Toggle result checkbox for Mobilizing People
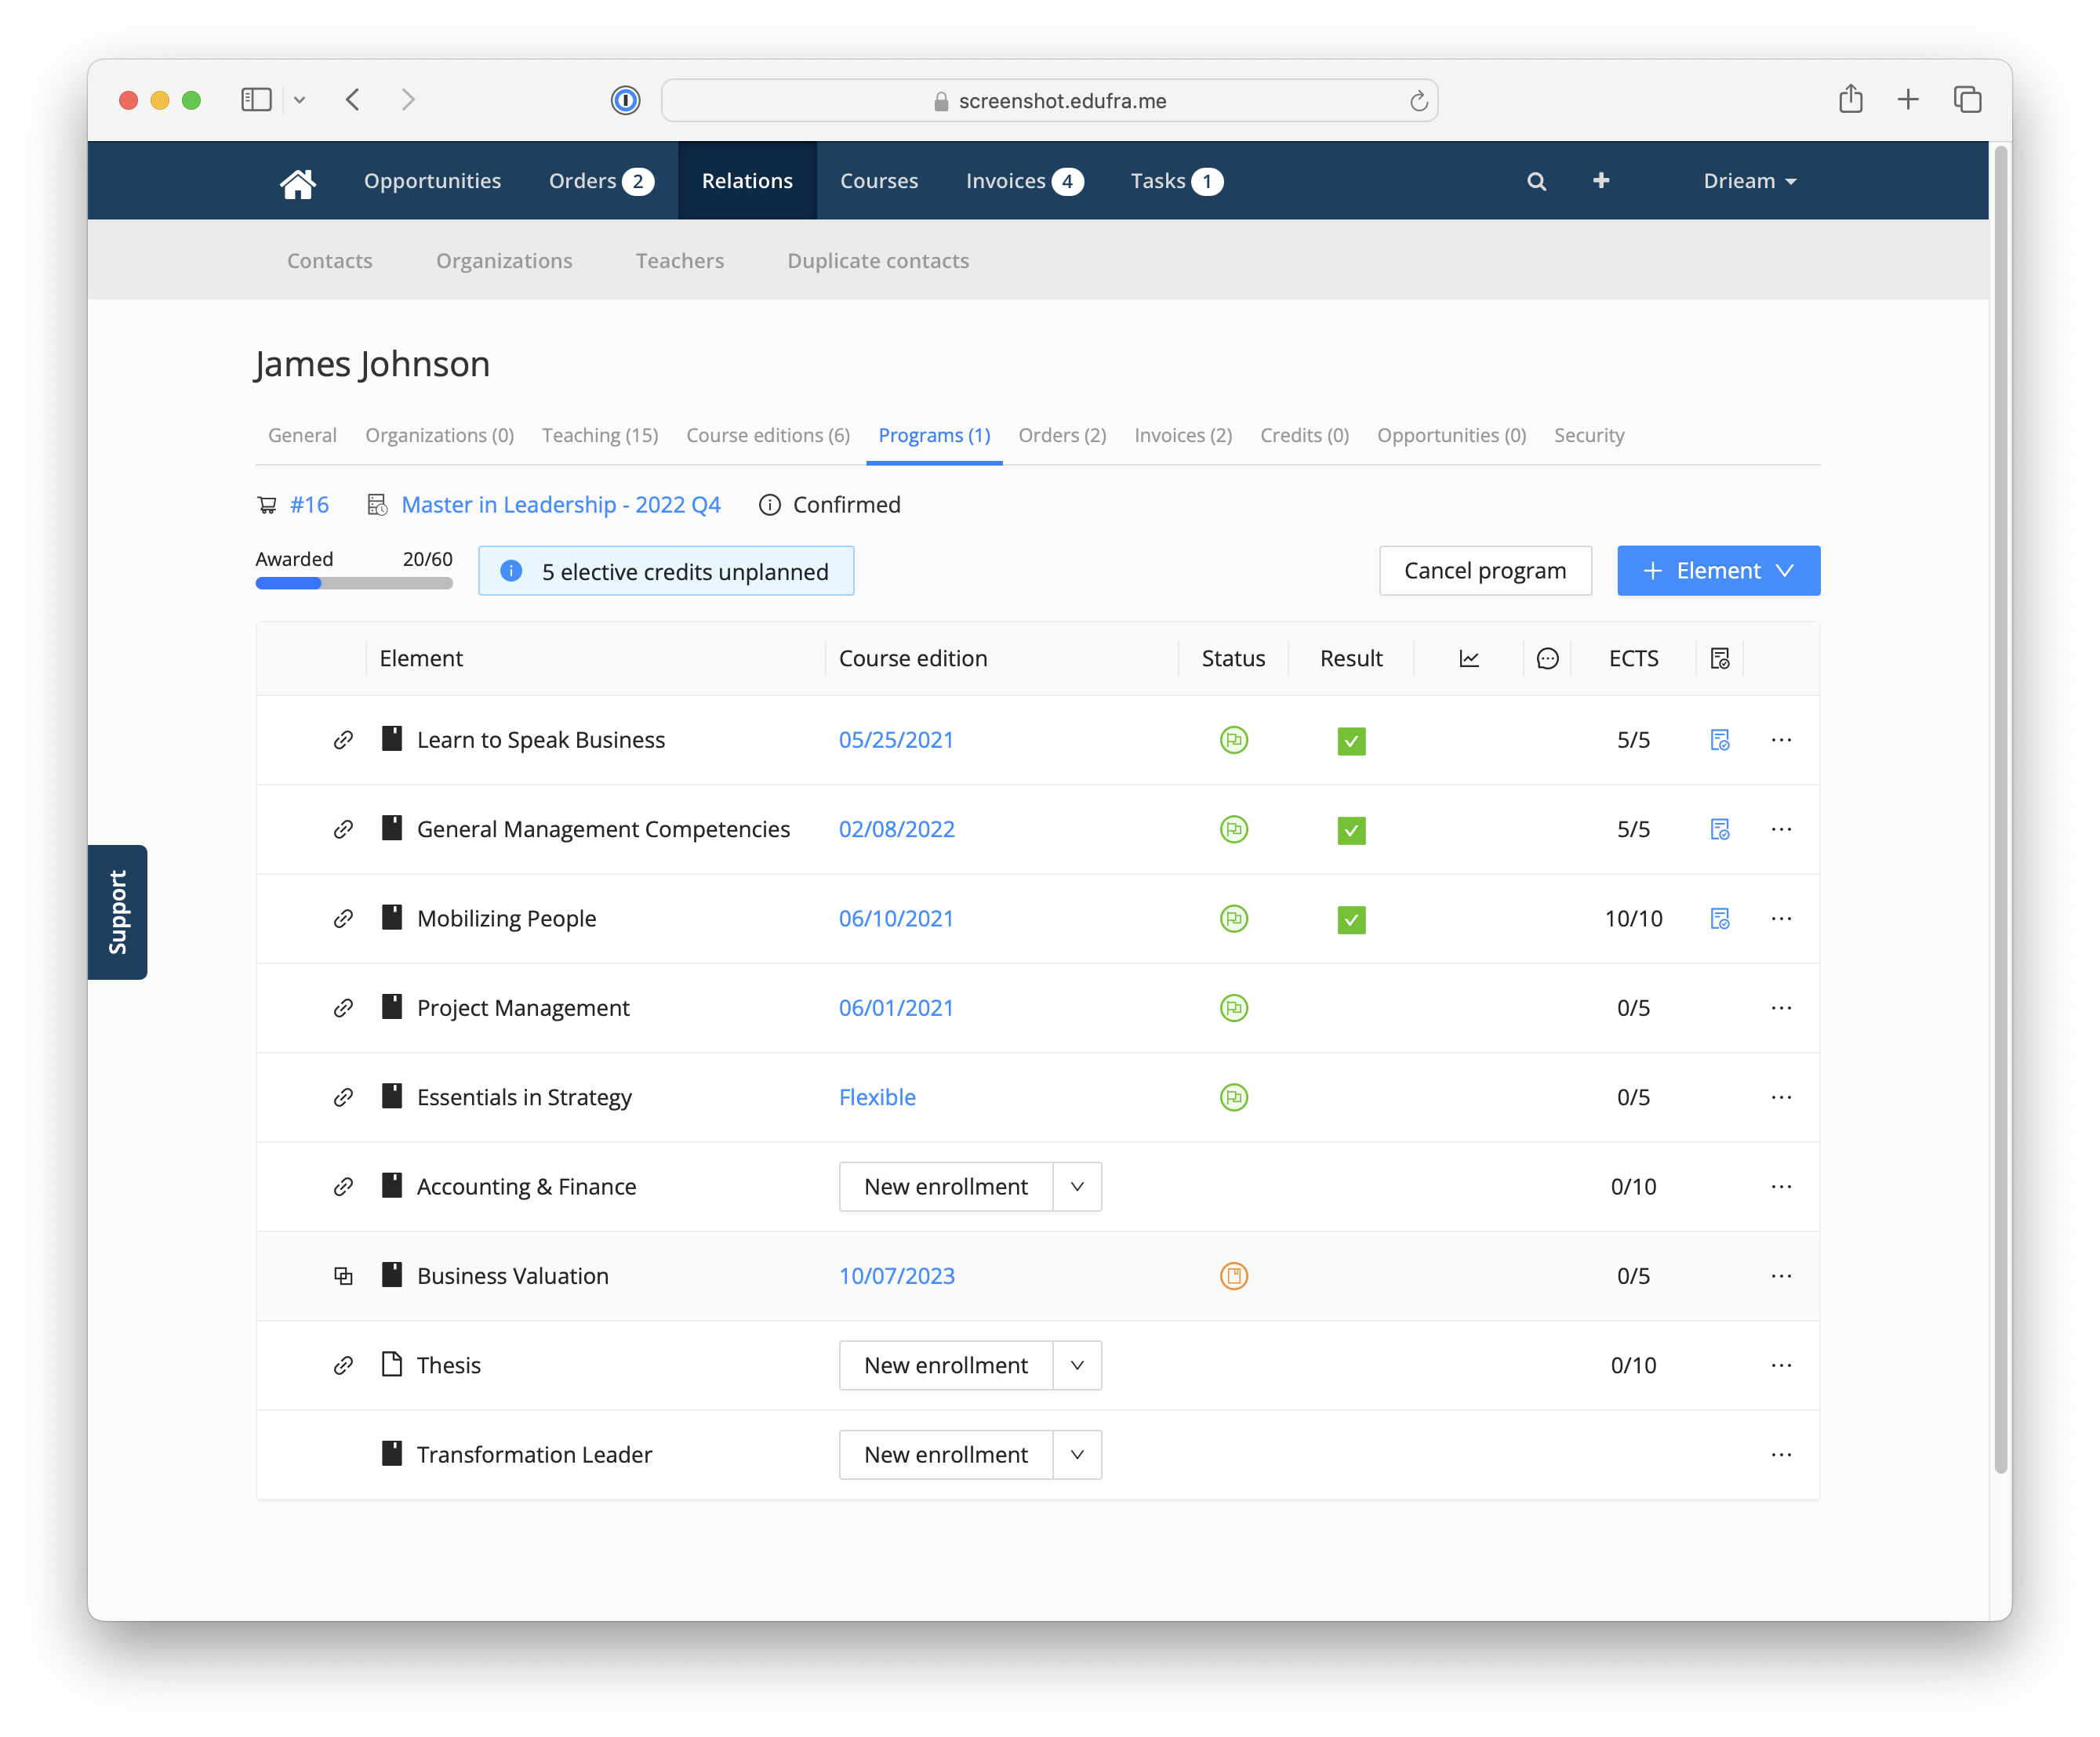This screenshot has height=1737, width=2100. [x=1351, y=919]
